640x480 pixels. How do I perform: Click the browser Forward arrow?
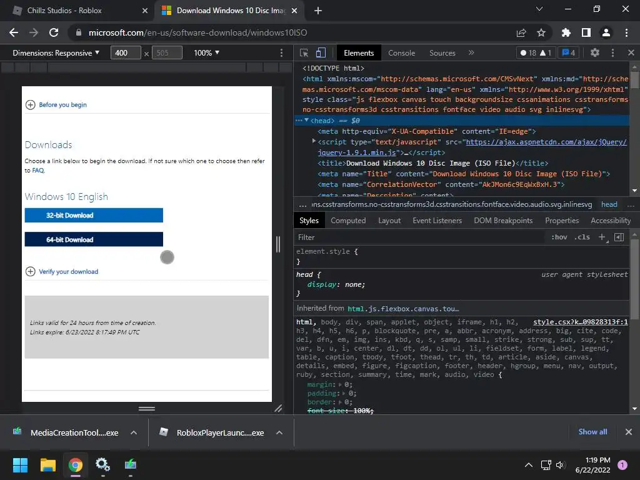point(34,32)
